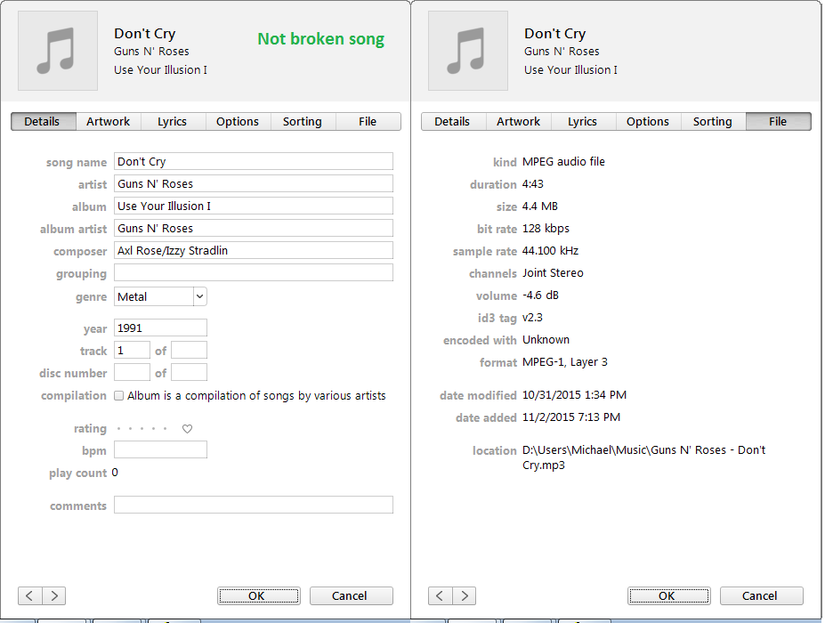This screenshot has height=623, width=825.
Task: Switch to Sorting tab in left dialog
Action: pos(303,122)
